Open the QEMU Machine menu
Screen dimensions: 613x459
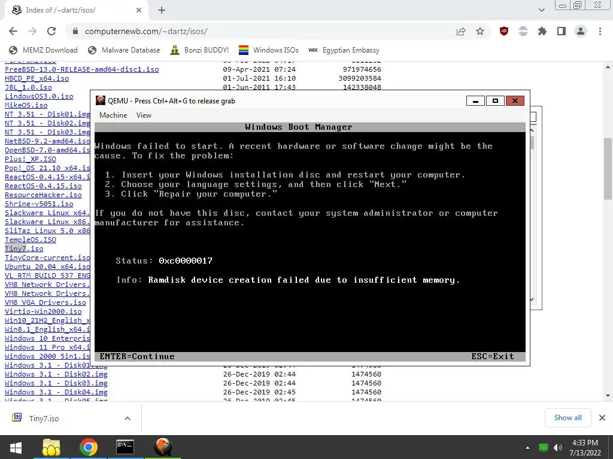(113, 115)
